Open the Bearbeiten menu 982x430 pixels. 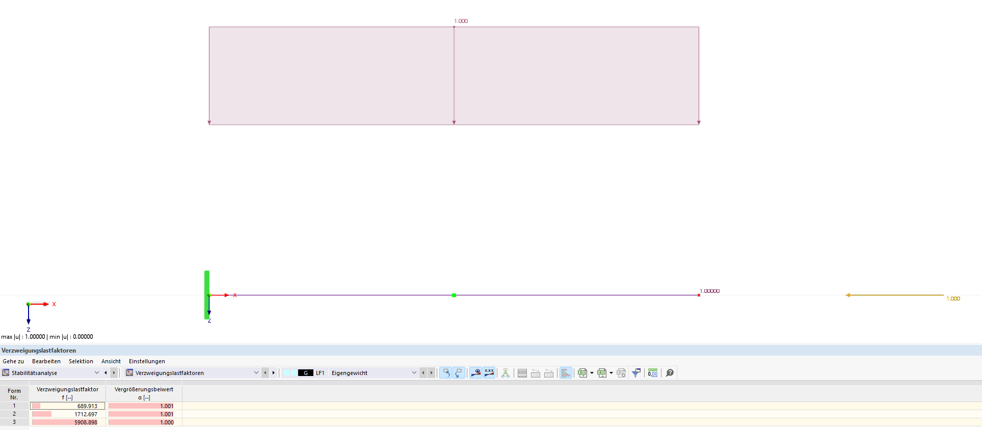46,361
